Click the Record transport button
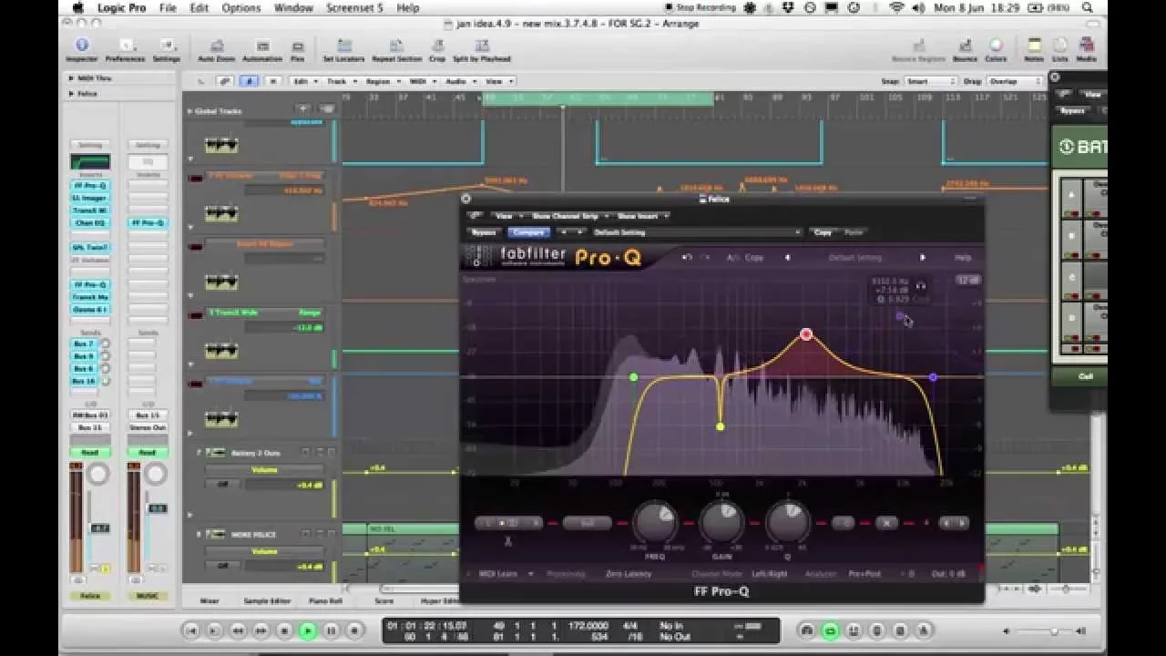The height and width of the screenshot is (656, 1166). [354, 630]
